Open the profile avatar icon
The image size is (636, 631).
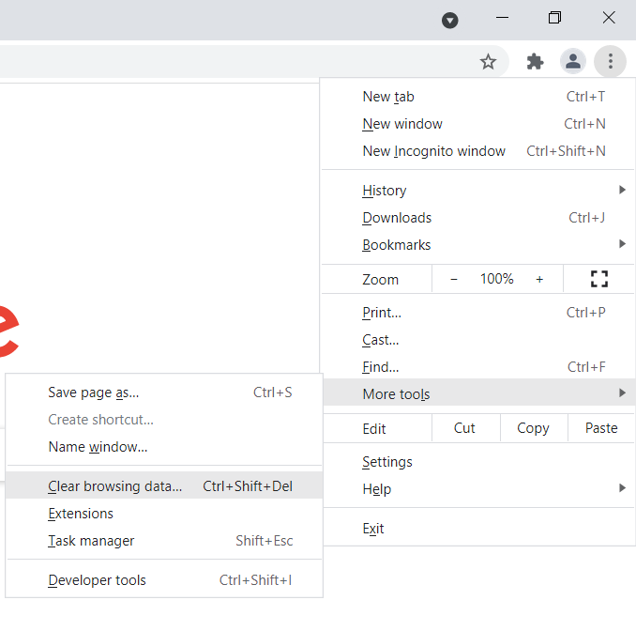point(573,61)
